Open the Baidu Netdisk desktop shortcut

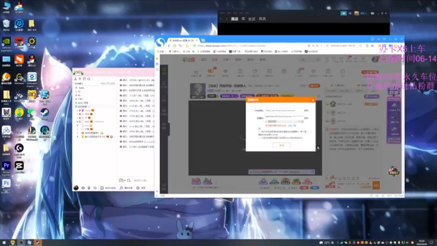(6, 132)
